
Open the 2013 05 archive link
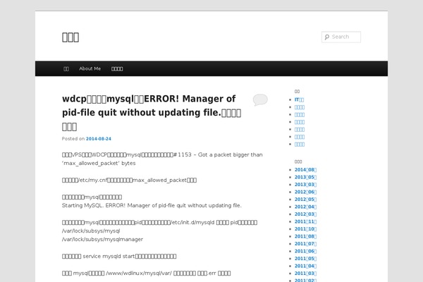(305, 177)
